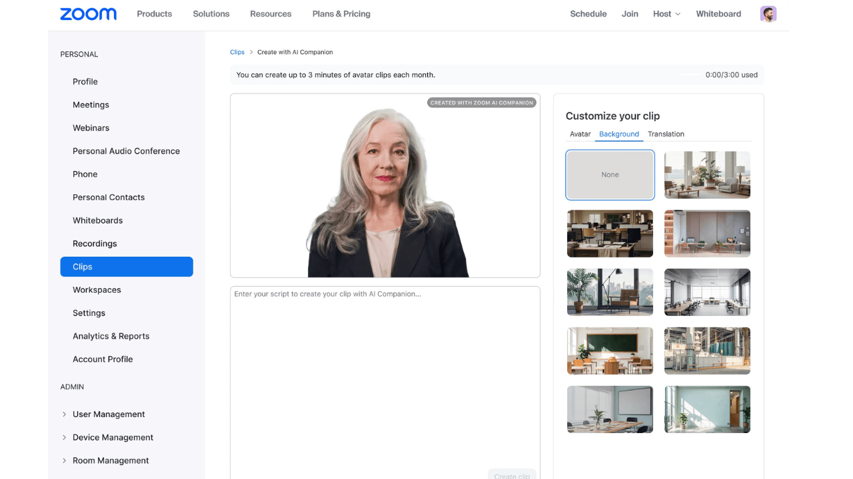Click the Create clip button
The height and width of the screenshot is (479, 853).
(512, 475)
